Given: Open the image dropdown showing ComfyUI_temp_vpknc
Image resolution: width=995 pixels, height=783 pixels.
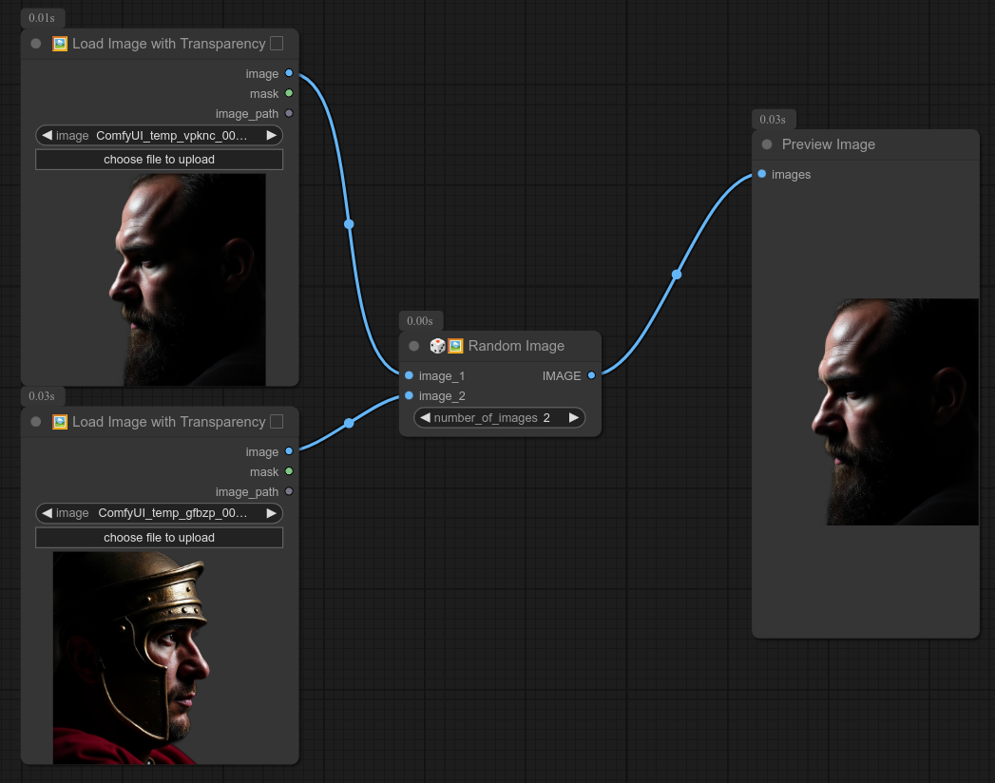Looking at the screenshot, I should point(160,135).
